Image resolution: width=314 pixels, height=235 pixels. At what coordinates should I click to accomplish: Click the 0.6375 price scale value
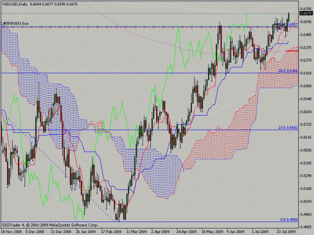tap(306, 48)
